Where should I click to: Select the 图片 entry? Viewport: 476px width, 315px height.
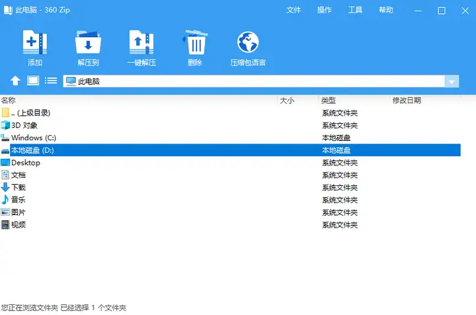point(19,212)
